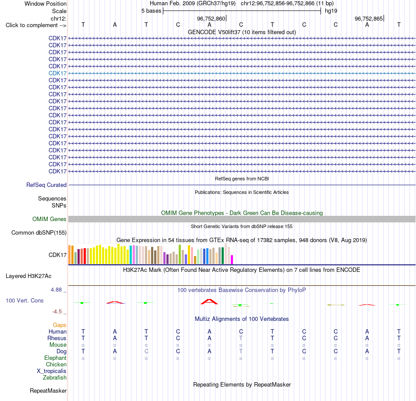The image size is (416, 401).
Task: Click the hg19 label beside scale bar
Action: point(331,11)
